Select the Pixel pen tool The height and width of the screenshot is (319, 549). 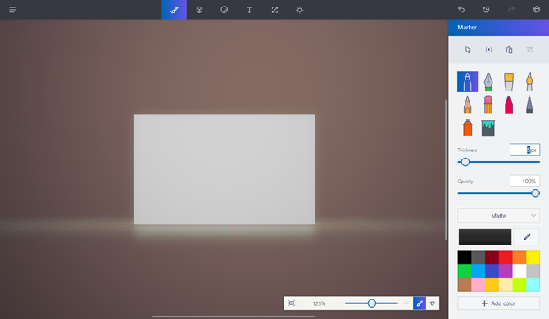pos(529,105)
